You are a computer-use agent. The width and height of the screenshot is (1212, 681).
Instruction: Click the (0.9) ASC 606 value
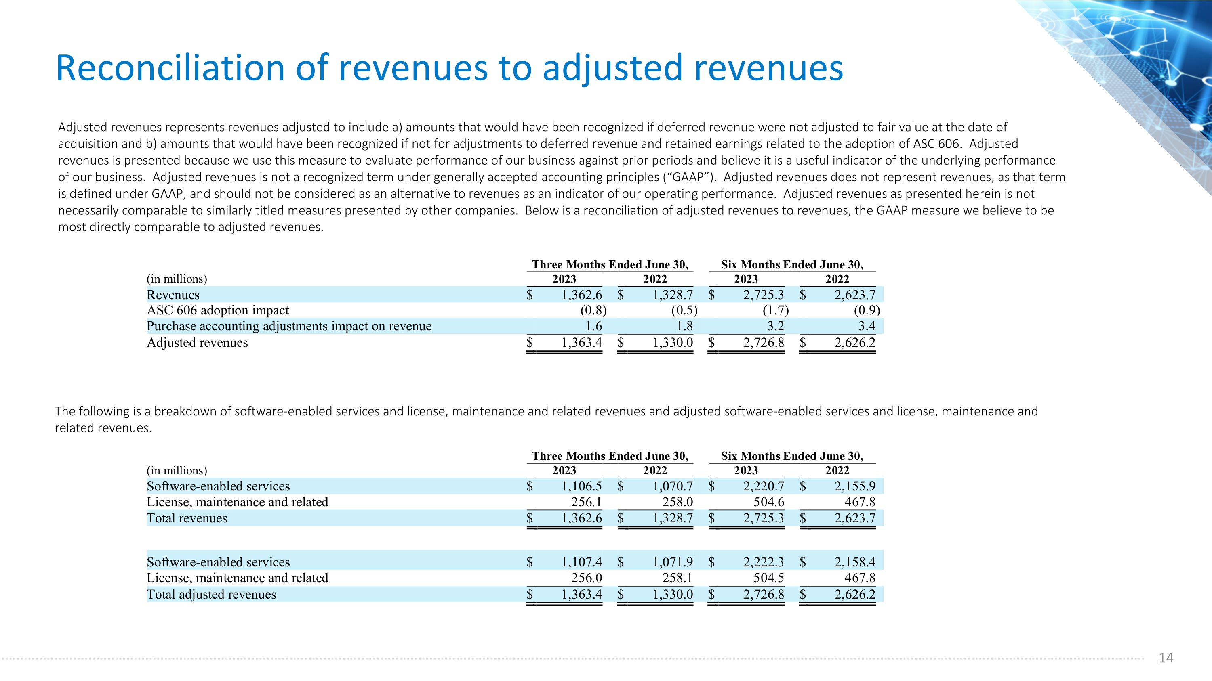[x=867, y=310]
